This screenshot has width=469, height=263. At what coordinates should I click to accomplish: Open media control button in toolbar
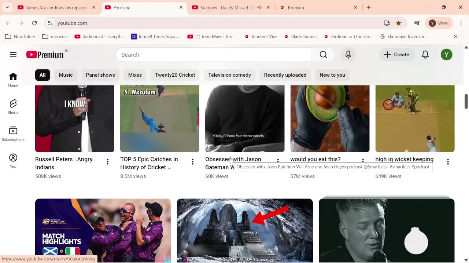pyautogui.click(x=417, y=23)
